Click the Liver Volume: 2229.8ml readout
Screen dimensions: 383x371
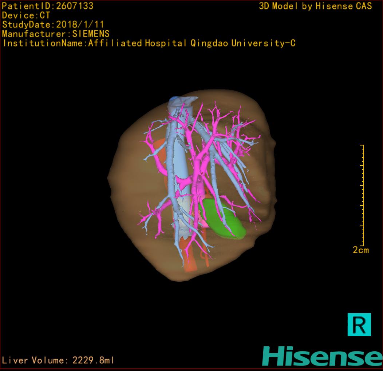pyautogui.click(x=58, y=360)
